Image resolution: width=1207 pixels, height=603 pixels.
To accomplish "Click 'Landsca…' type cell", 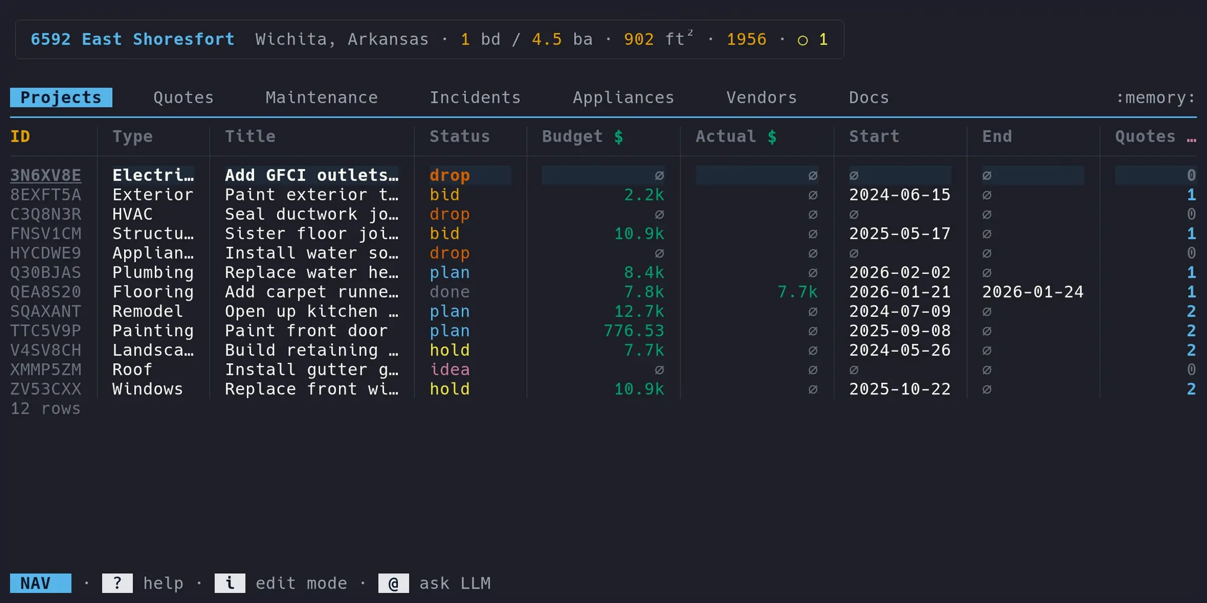I will [x=153, y=350].
